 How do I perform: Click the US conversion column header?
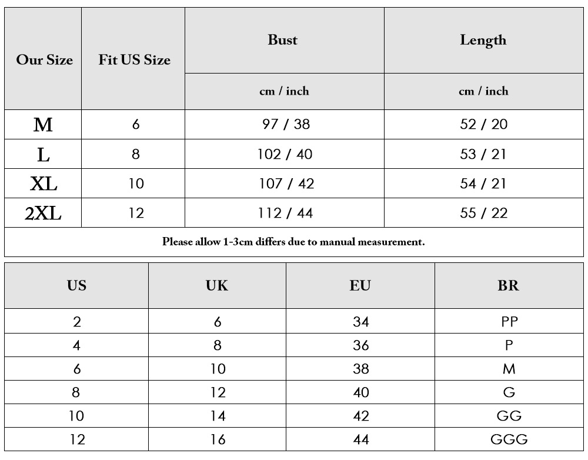(76, 285)
